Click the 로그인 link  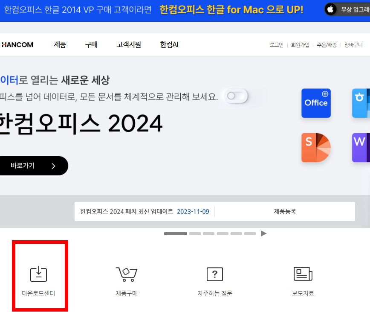pos(276,44)
